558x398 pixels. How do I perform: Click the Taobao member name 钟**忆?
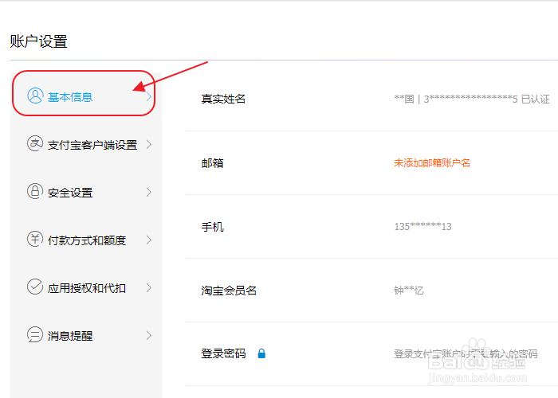point(408,291)
